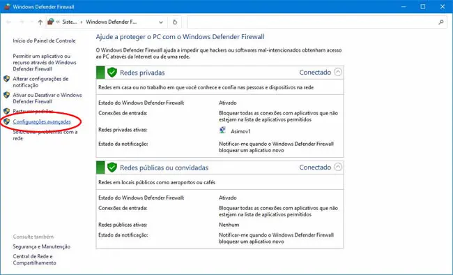Open 'Ativar ou Desativar o Windows Defender Firewall'
This screenshot has width=453, height=275.
(x=47, y=98)
